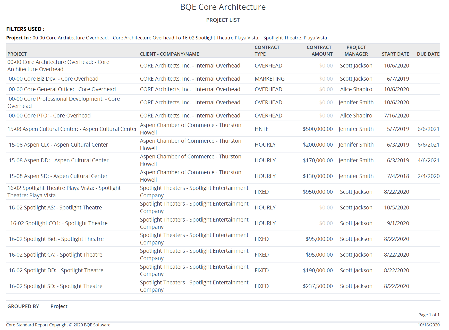The width and height of the screenshot is (449, 330).
Task: Click 'Alice Shapiro' in the General Office row
Action: (356, 89)
